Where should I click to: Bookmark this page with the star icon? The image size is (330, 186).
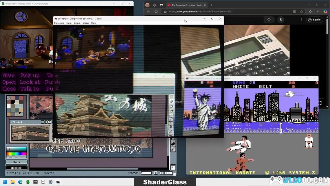301,12
